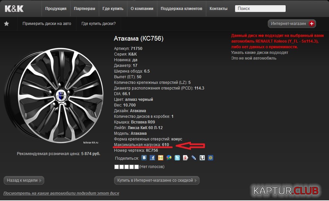This screenshot has width=329, height=201.
Task: Open the Контакты page
Action: tap(219, 9)
